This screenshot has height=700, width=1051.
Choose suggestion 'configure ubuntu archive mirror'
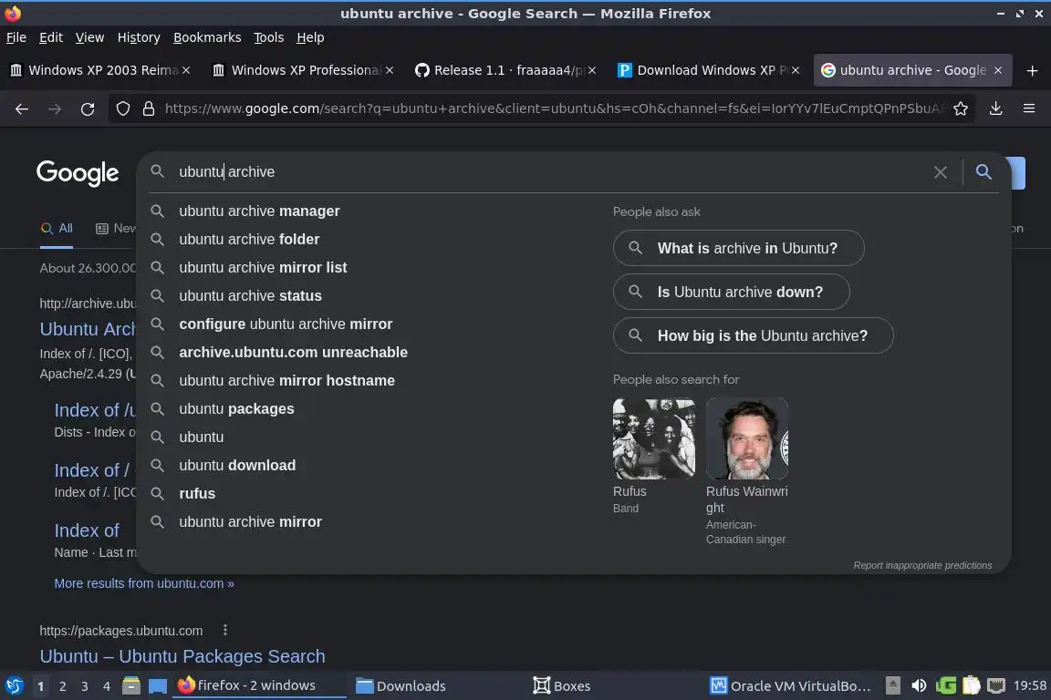pyautogui.click(x=286, y=324)
